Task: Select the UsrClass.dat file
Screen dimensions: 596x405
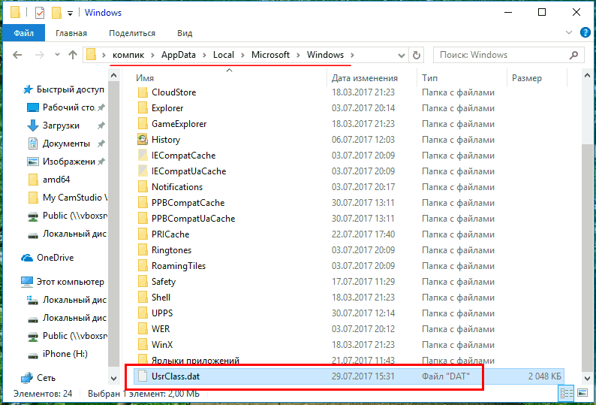Action: click(x=348, y=376)
